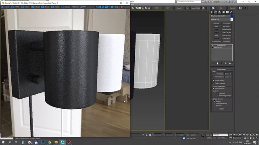Click the Iterations value field
Viewport: 259px width, 145px height.
(x=227, y=74)
